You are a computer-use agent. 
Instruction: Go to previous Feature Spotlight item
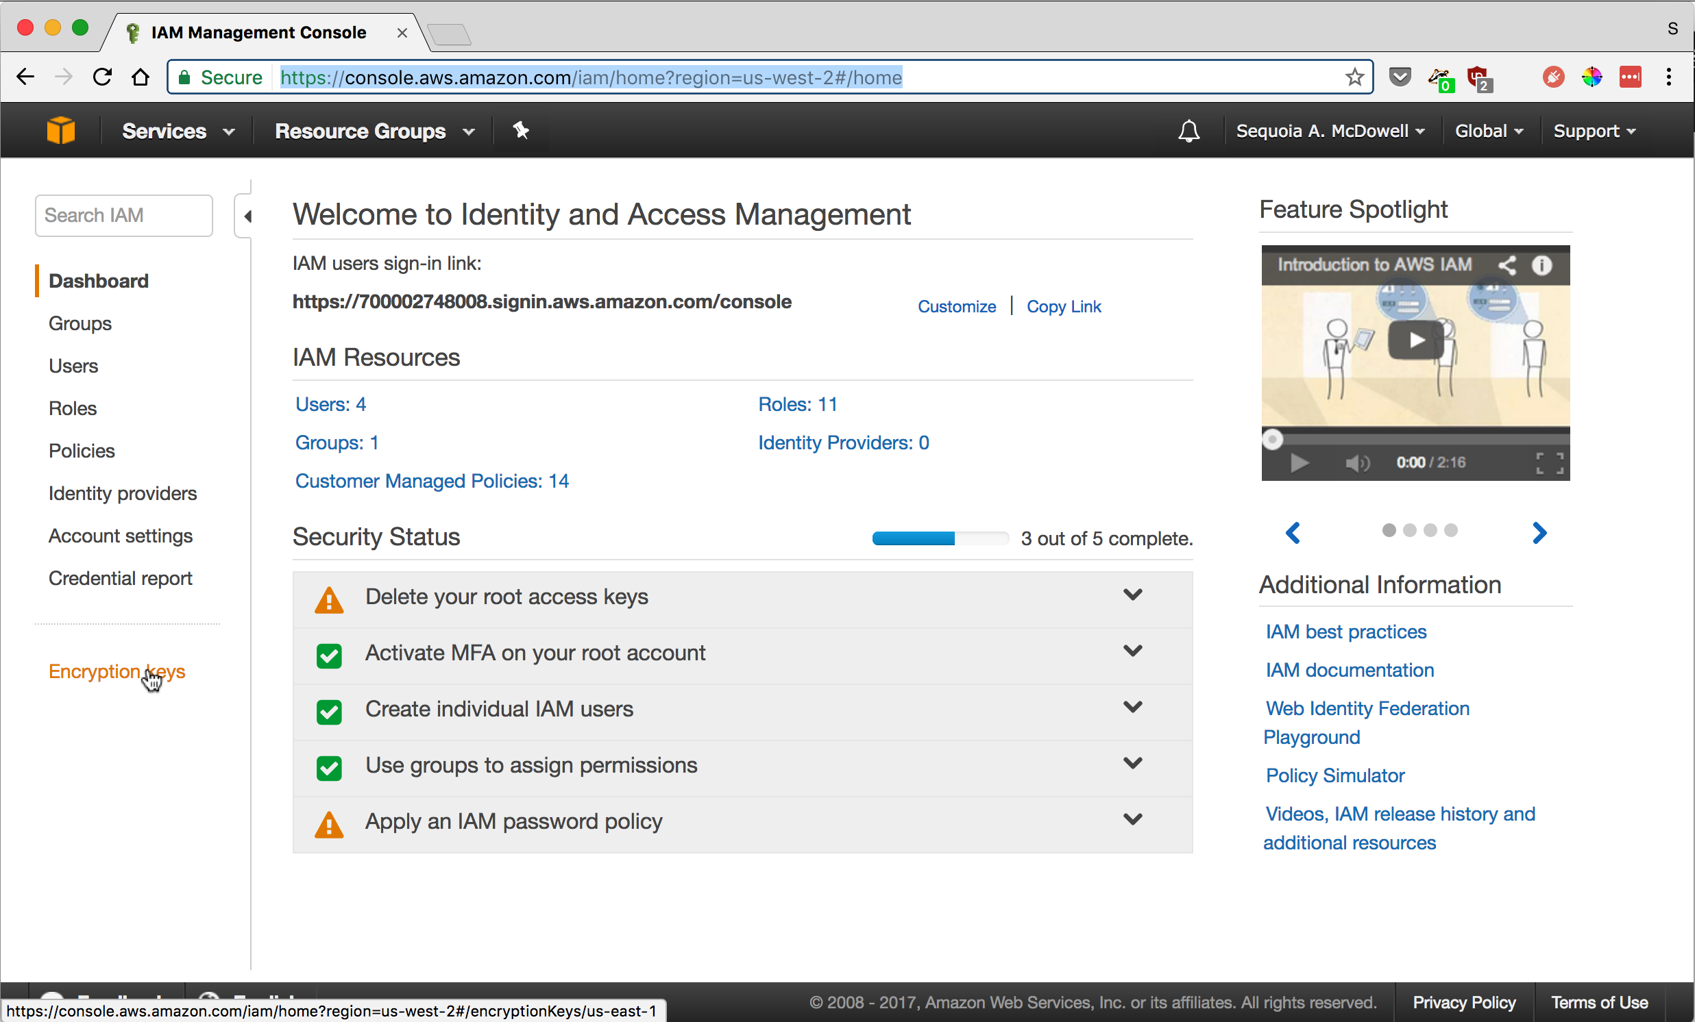coord(1293,533)
